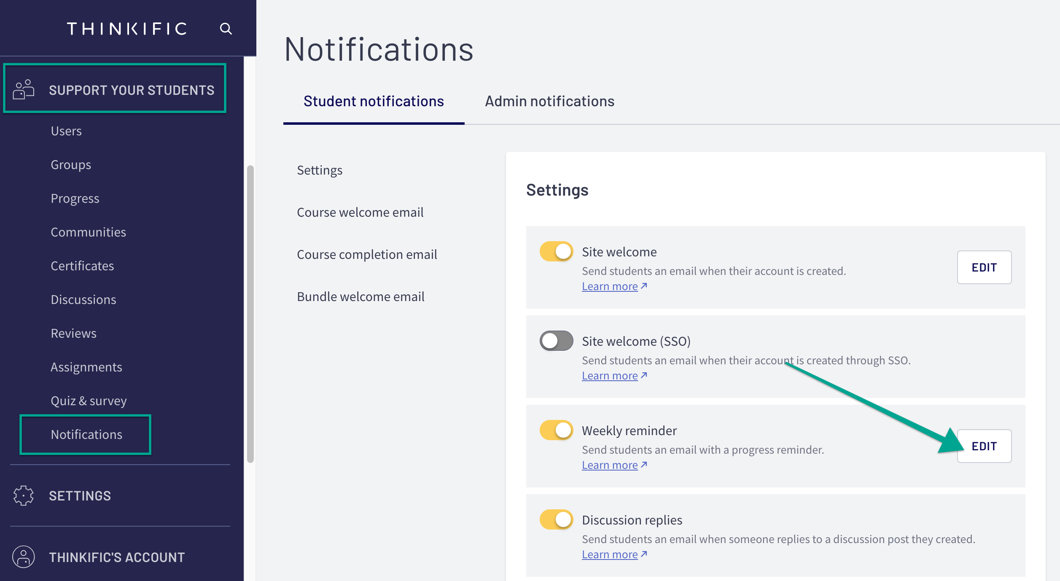This screenshot has height=581, width=1060.
Task: Click Edit button for Site welcome
Action: (x=984, y=267)
